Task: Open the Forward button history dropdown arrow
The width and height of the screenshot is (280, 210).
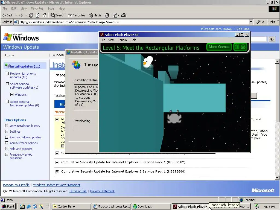Action: click(26, 15)
